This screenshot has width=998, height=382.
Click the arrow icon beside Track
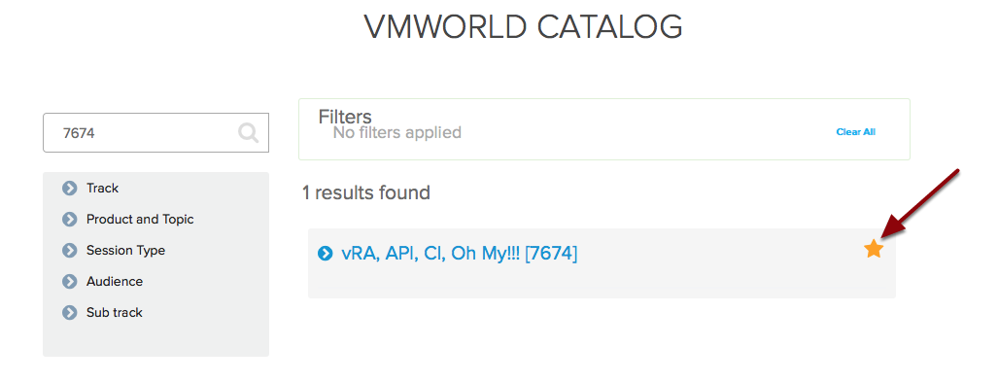(x=69, y=189)
